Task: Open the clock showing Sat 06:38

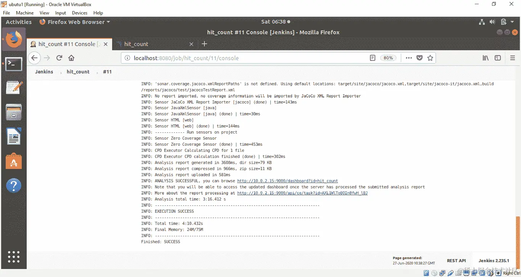Action: 276,22
